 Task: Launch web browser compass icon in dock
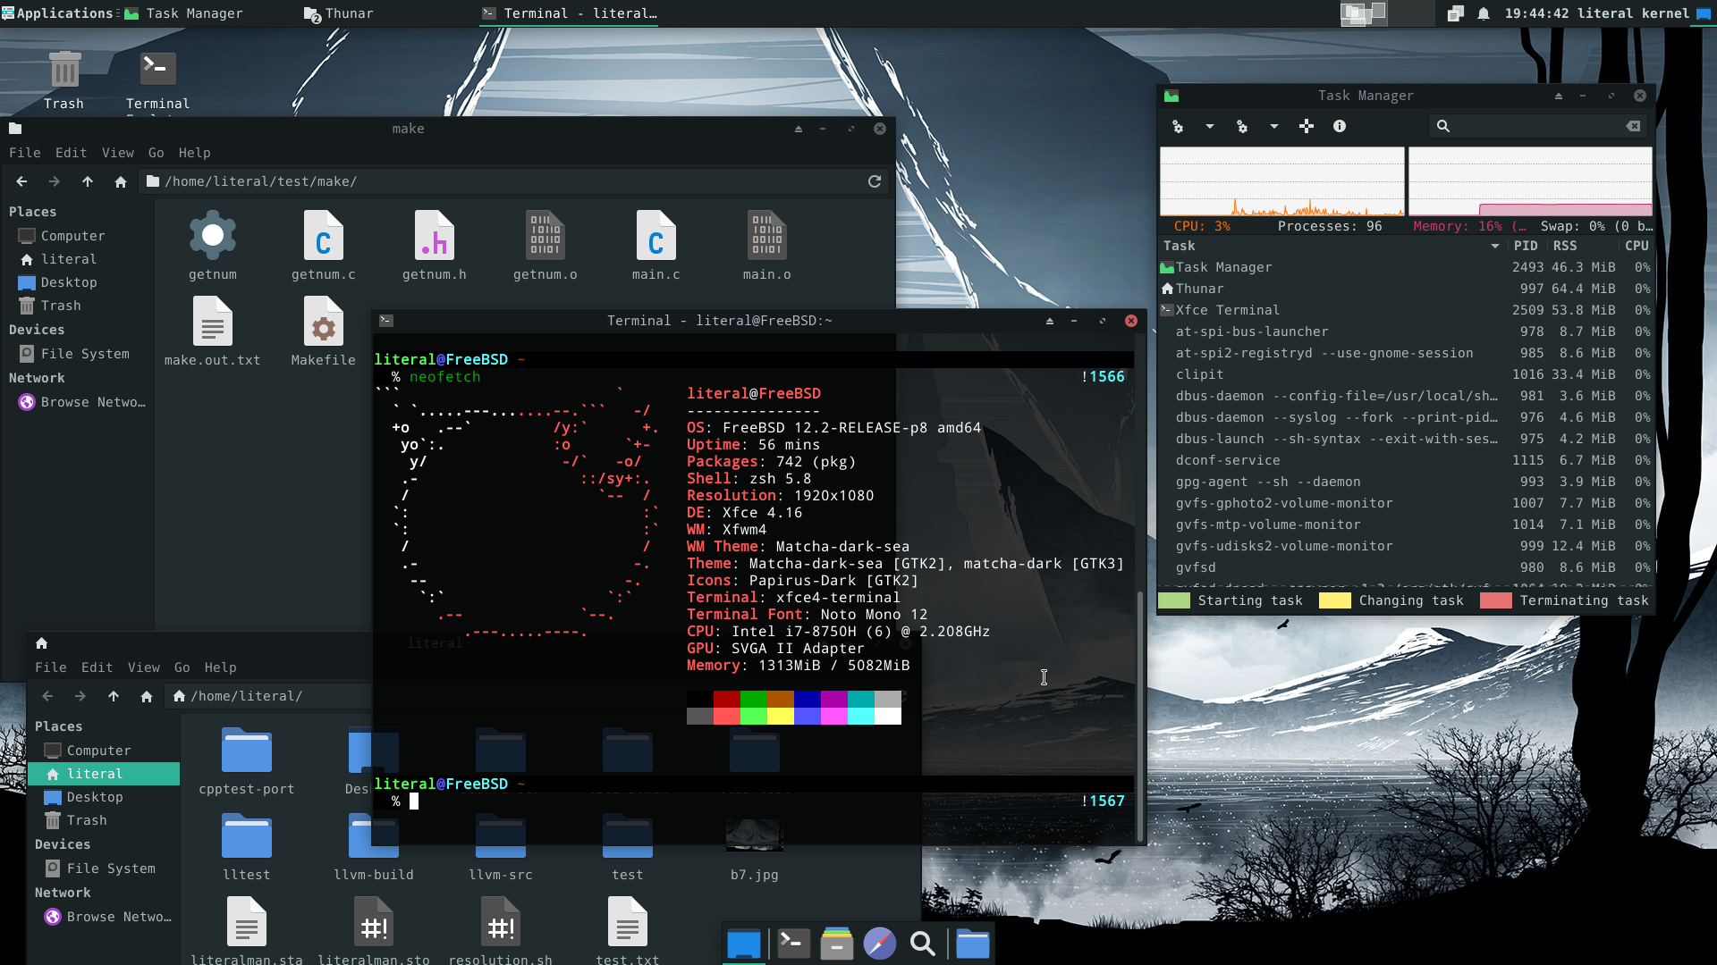pyautogui.click(x=880, y=944)
